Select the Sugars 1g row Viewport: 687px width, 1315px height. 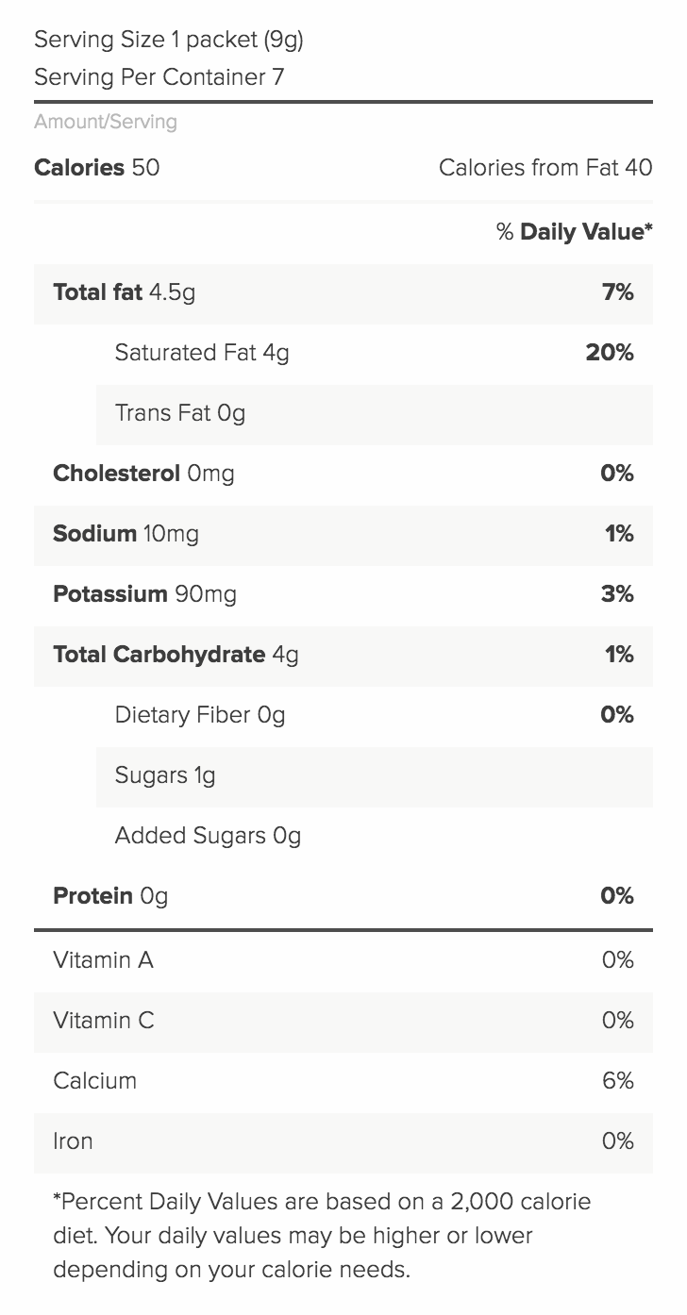tap(375, 775)
